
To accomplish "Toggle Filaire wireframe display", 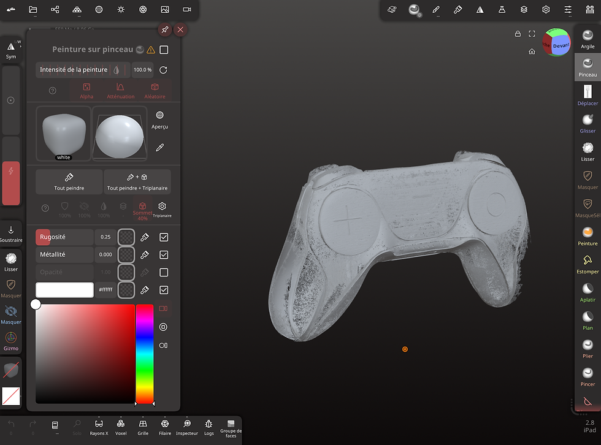I will click(x=165, y=427).
